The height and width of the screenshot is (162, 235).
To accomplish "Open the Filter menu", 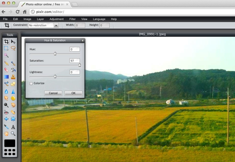I will (73, 19).
